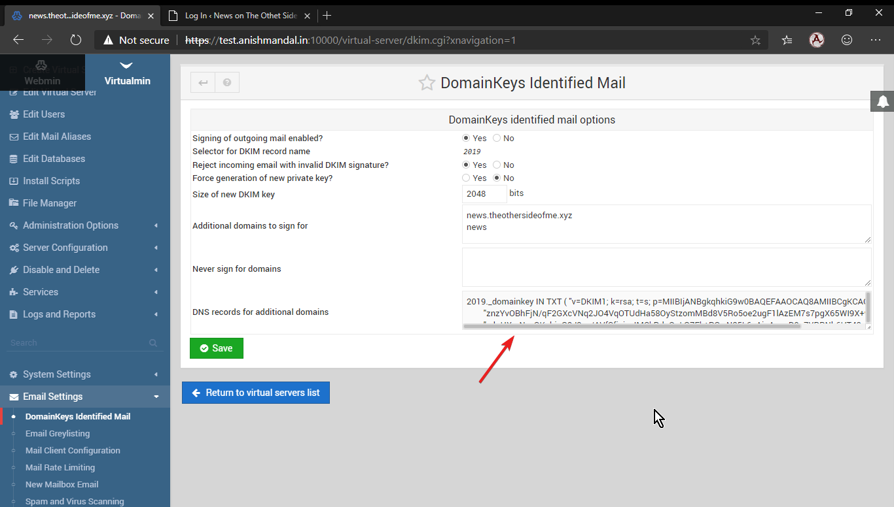Image resolution: width=894 pixels, height=507 pixels.
Task: Switch to the Webmin tab
Action: coord(42,73)
